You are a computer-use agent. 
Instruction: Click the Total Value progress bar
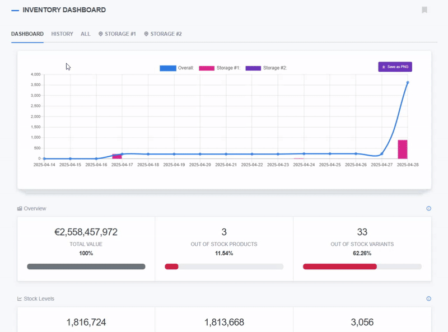coord(86,266)
